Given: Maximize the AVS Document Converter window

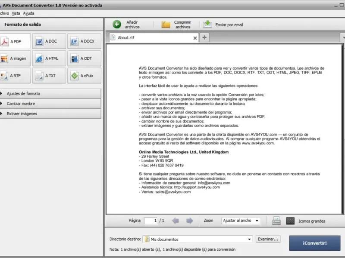Looking at the screenshot, I should pos(342,5).
